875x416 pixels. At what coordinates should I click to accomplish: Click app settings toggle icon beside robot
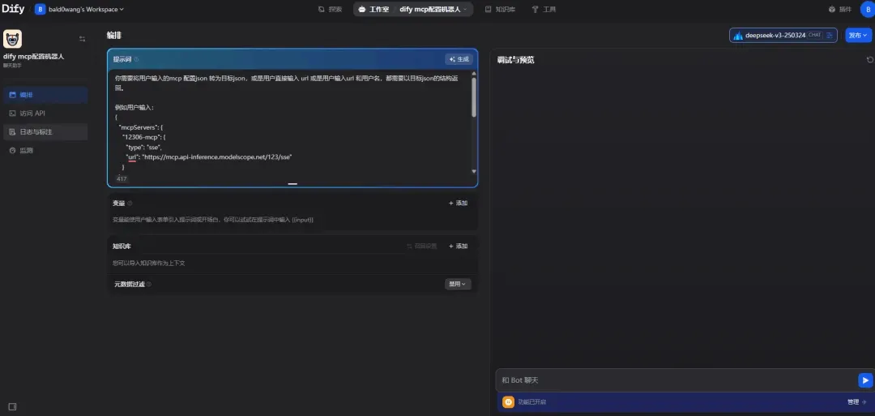pos(82,39)
